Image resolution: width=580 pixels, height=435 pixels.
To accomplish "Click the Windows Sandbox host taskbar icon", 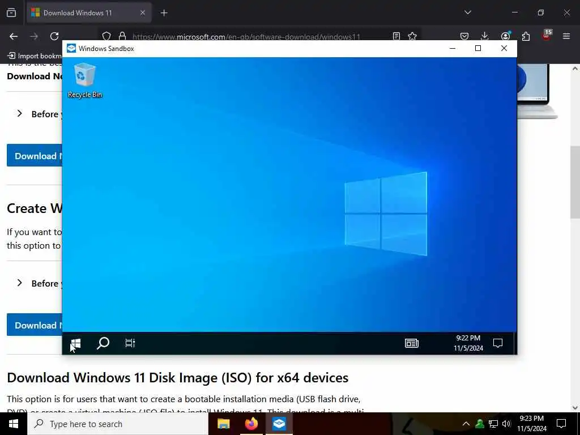I will tap(279, 424).
